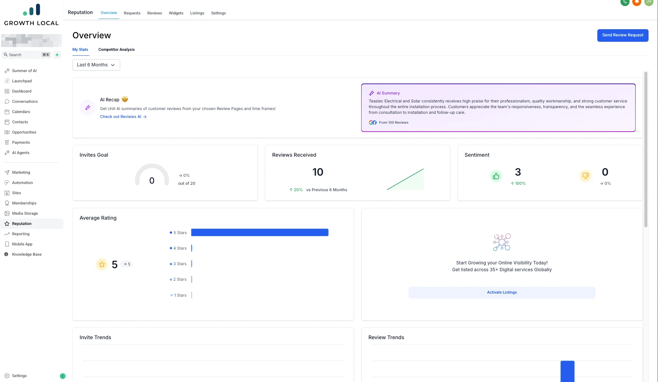Open the Payments section
This screenshot has width=658, height=382.
pos(20,142)
